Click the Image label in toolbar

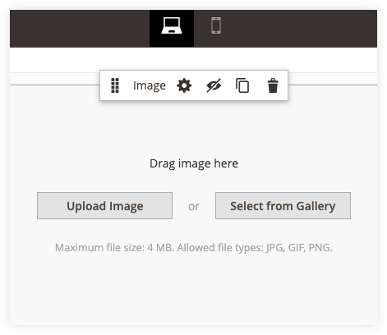point(150,85)
